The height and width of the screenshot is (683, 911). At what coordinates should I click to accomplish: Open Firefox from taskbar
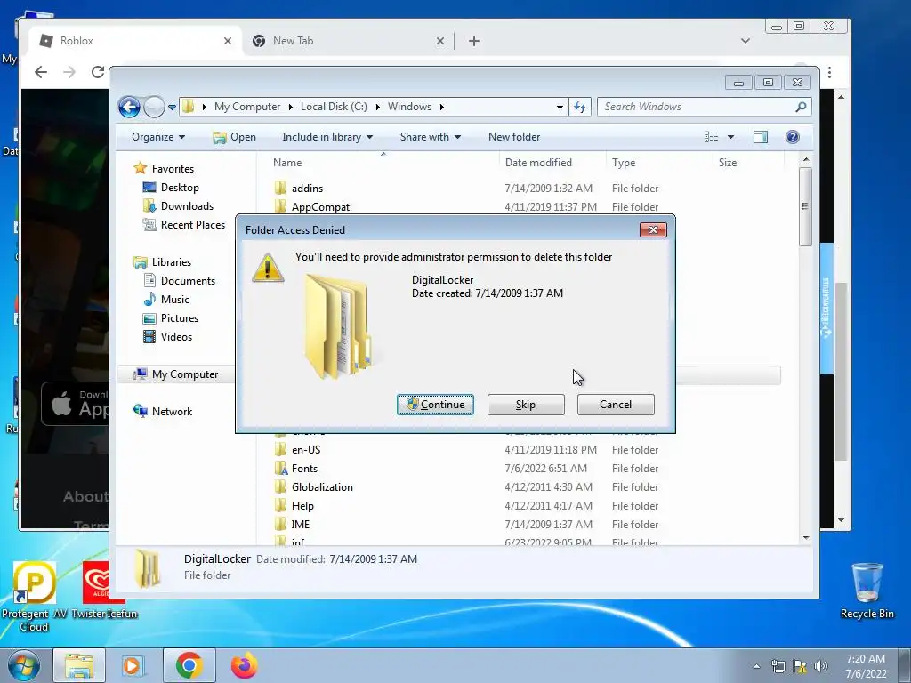pyautogui.click(x=244, y=665)
